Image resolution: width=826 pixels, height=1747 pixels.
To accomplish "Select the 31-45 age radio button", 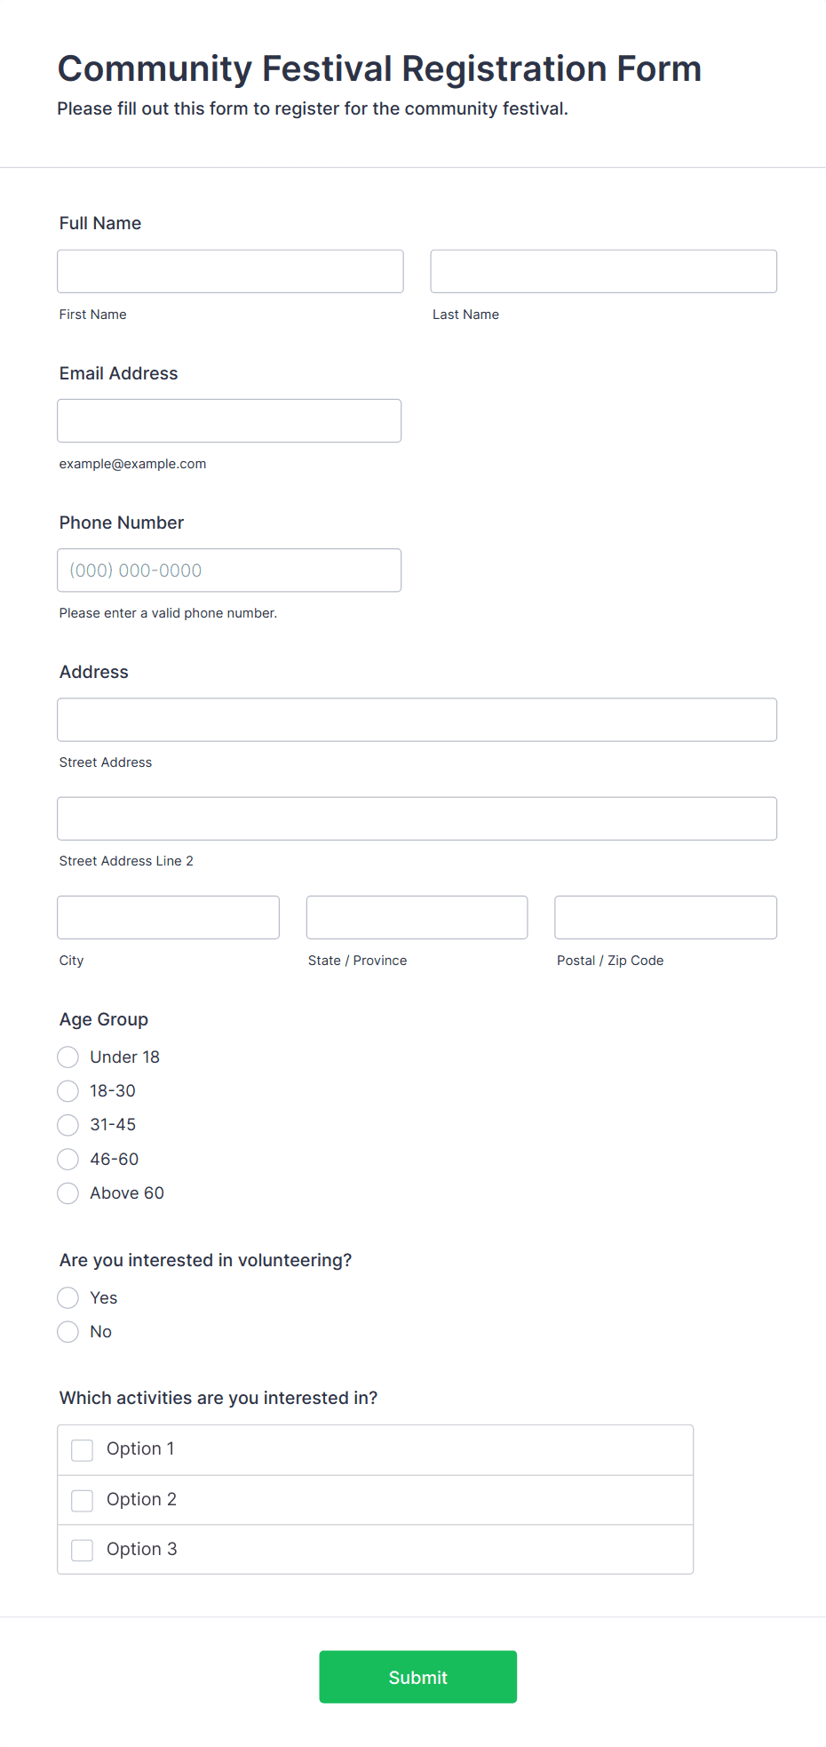I will [68, 1125].
